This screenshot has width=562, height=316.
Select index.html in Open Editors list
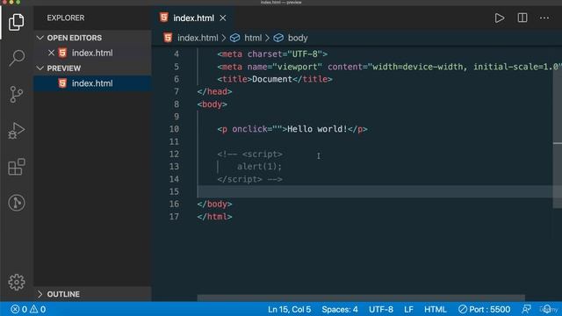[93, 53]
